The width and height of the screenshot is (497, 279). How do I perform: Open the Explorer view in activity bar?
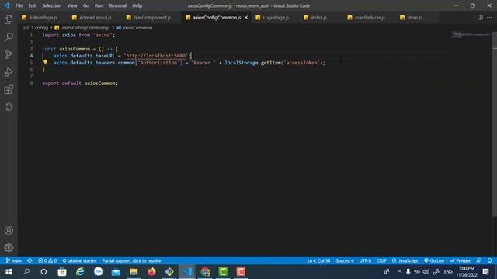[9, 19]
